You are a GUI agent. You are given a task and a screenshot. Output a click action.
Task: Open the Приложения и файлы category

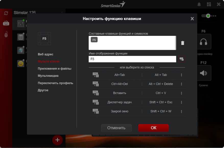(54, 69)
